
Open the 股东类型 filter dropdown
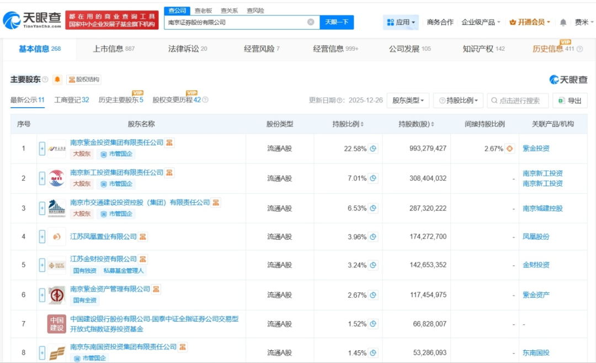(x=408, y=101)
